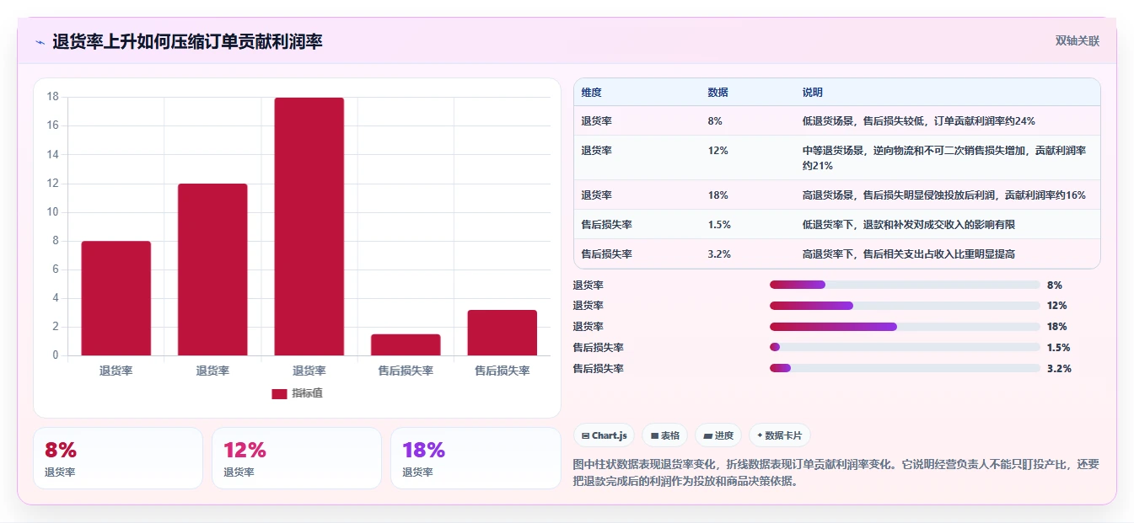Click the 维度 table column header
Image resolution: width=1134 pixels, height=523 pixels.
(591, 92)
